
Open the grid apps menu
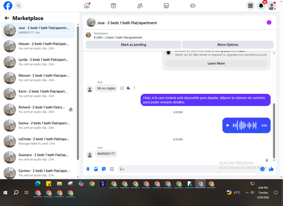[x=250, y=6]
